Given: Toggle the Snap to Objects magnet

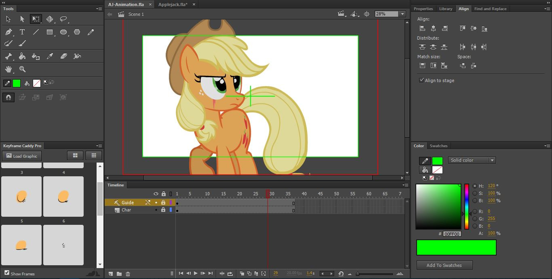Looking at the screenshot, I should pyautogui.click(x=8, y=97).
